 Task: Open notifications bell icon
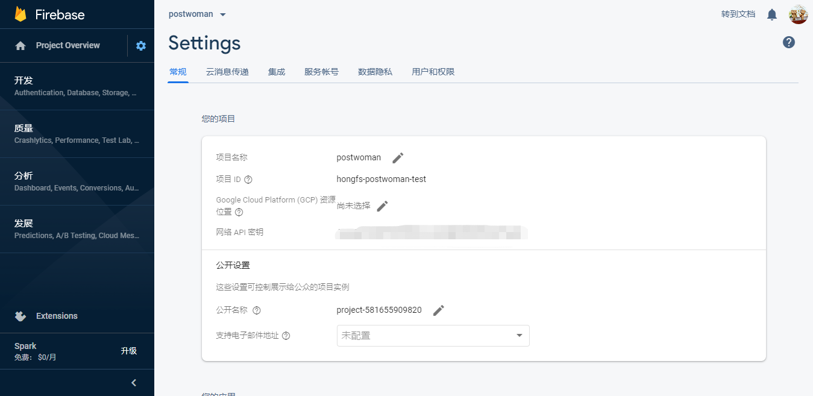tap(772, 14)
